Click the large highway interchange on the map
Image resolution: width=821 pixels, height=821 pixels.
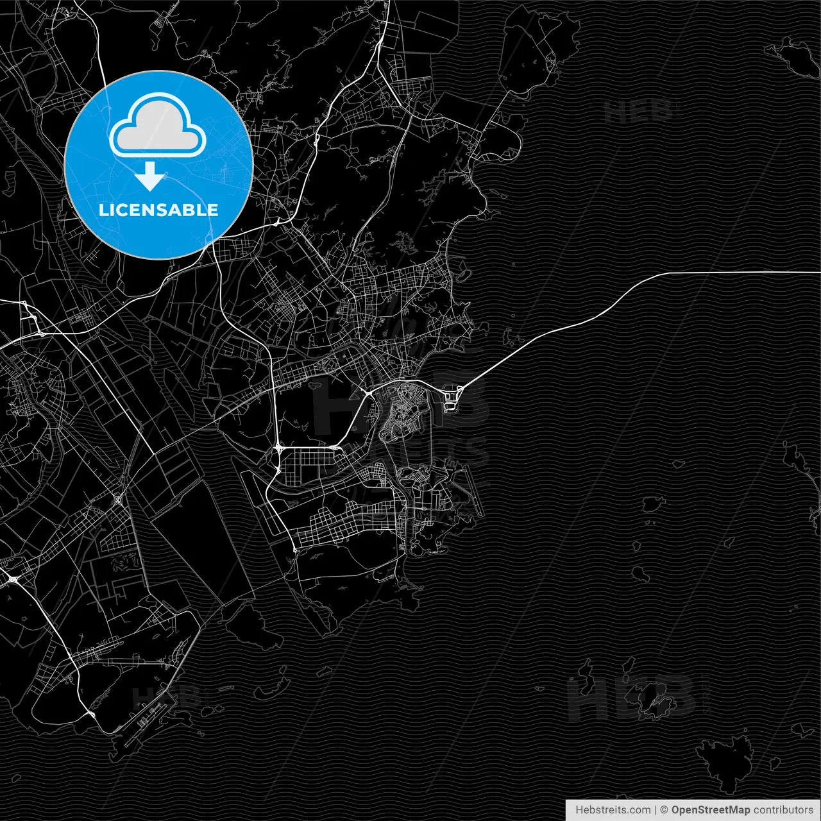tap(279, 449)
